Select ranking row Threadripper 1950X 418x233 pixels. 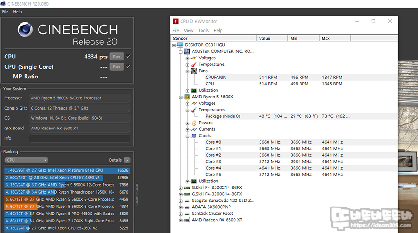click(x=67, y=192)
